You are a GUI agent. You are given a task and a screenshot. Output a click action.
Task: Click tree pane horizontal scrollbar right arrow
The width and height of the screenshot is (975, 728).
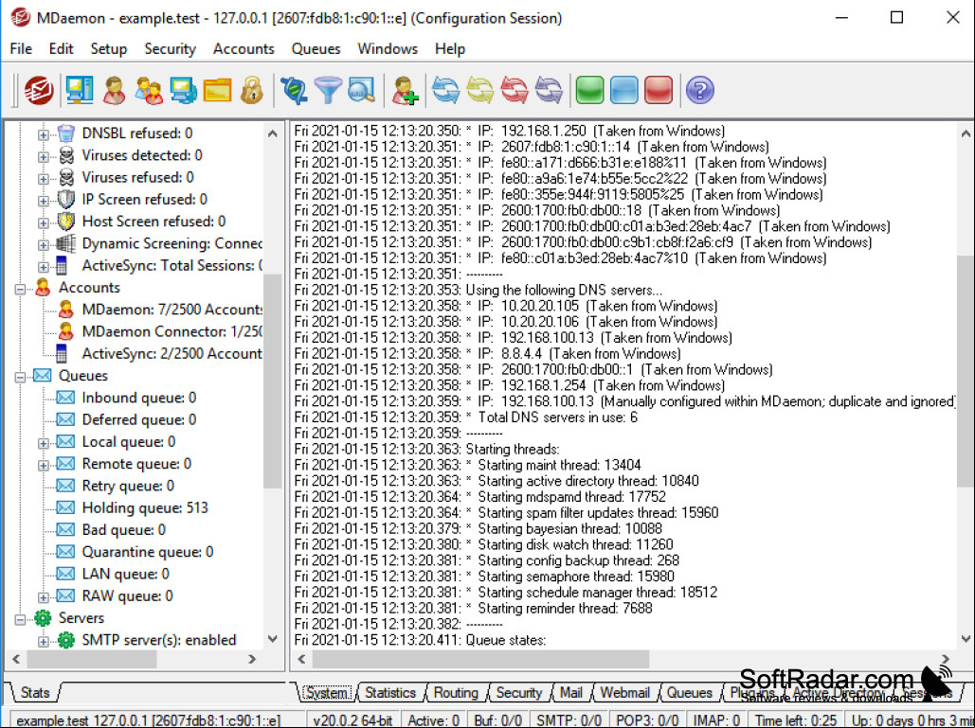(252, 659)
